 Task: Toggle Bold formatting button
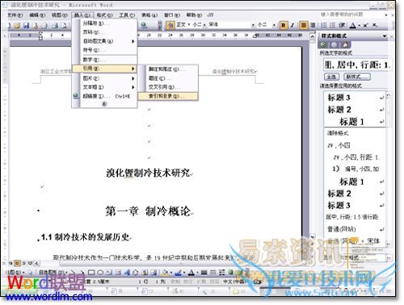coord(283,25)
